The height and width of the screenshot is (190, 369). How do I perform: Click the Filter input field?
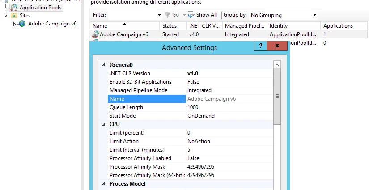pos(132,15)
